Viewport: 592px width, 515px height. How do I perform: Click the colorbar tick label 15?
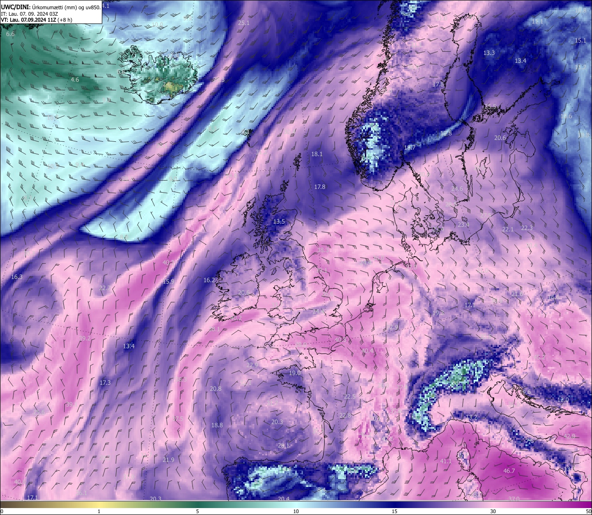394,511
